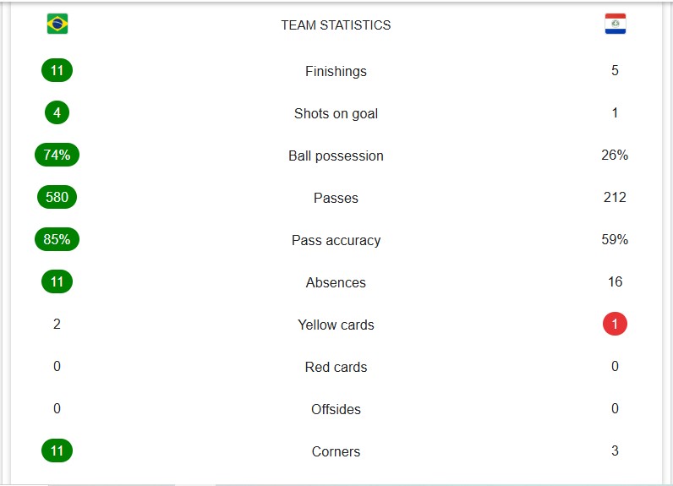
Task: Select Paraguay's 212 Passes value
Action: click(x=615, y=197)
